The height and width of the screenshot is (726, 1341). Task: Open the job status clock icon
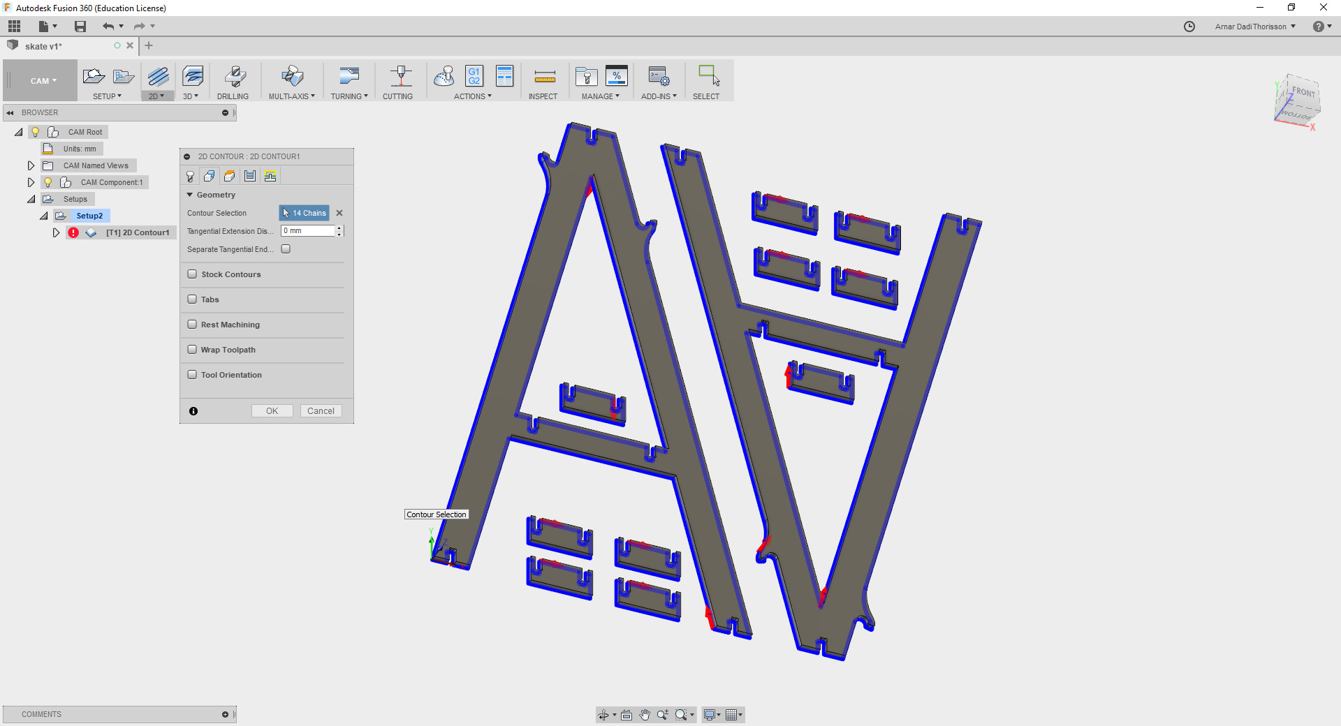(1189, 27)
